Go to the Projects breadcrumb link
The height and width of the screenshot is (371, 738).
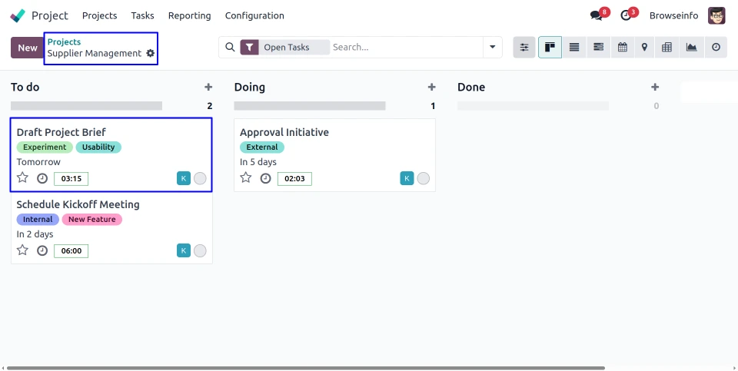(x=64, y=41)
